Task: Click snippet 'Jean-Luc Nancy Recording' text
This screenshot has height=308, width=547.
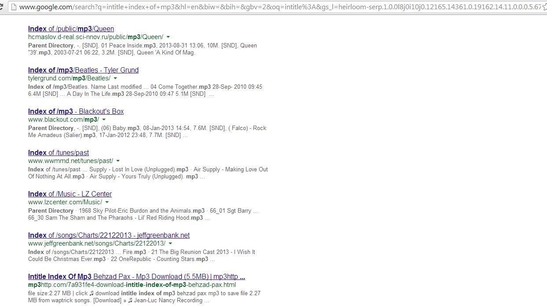Action: 168,301
